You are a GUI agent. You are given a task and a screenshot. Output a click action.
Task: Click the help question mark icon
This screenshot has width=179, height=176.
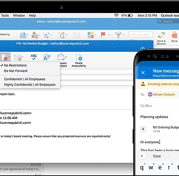point(142,49)
